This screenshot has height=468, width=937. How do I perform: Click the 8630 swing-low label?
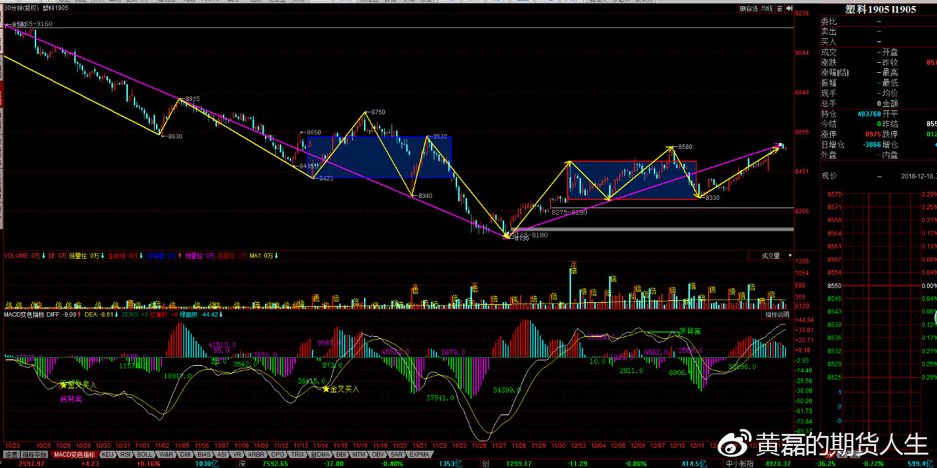(175, 136)
